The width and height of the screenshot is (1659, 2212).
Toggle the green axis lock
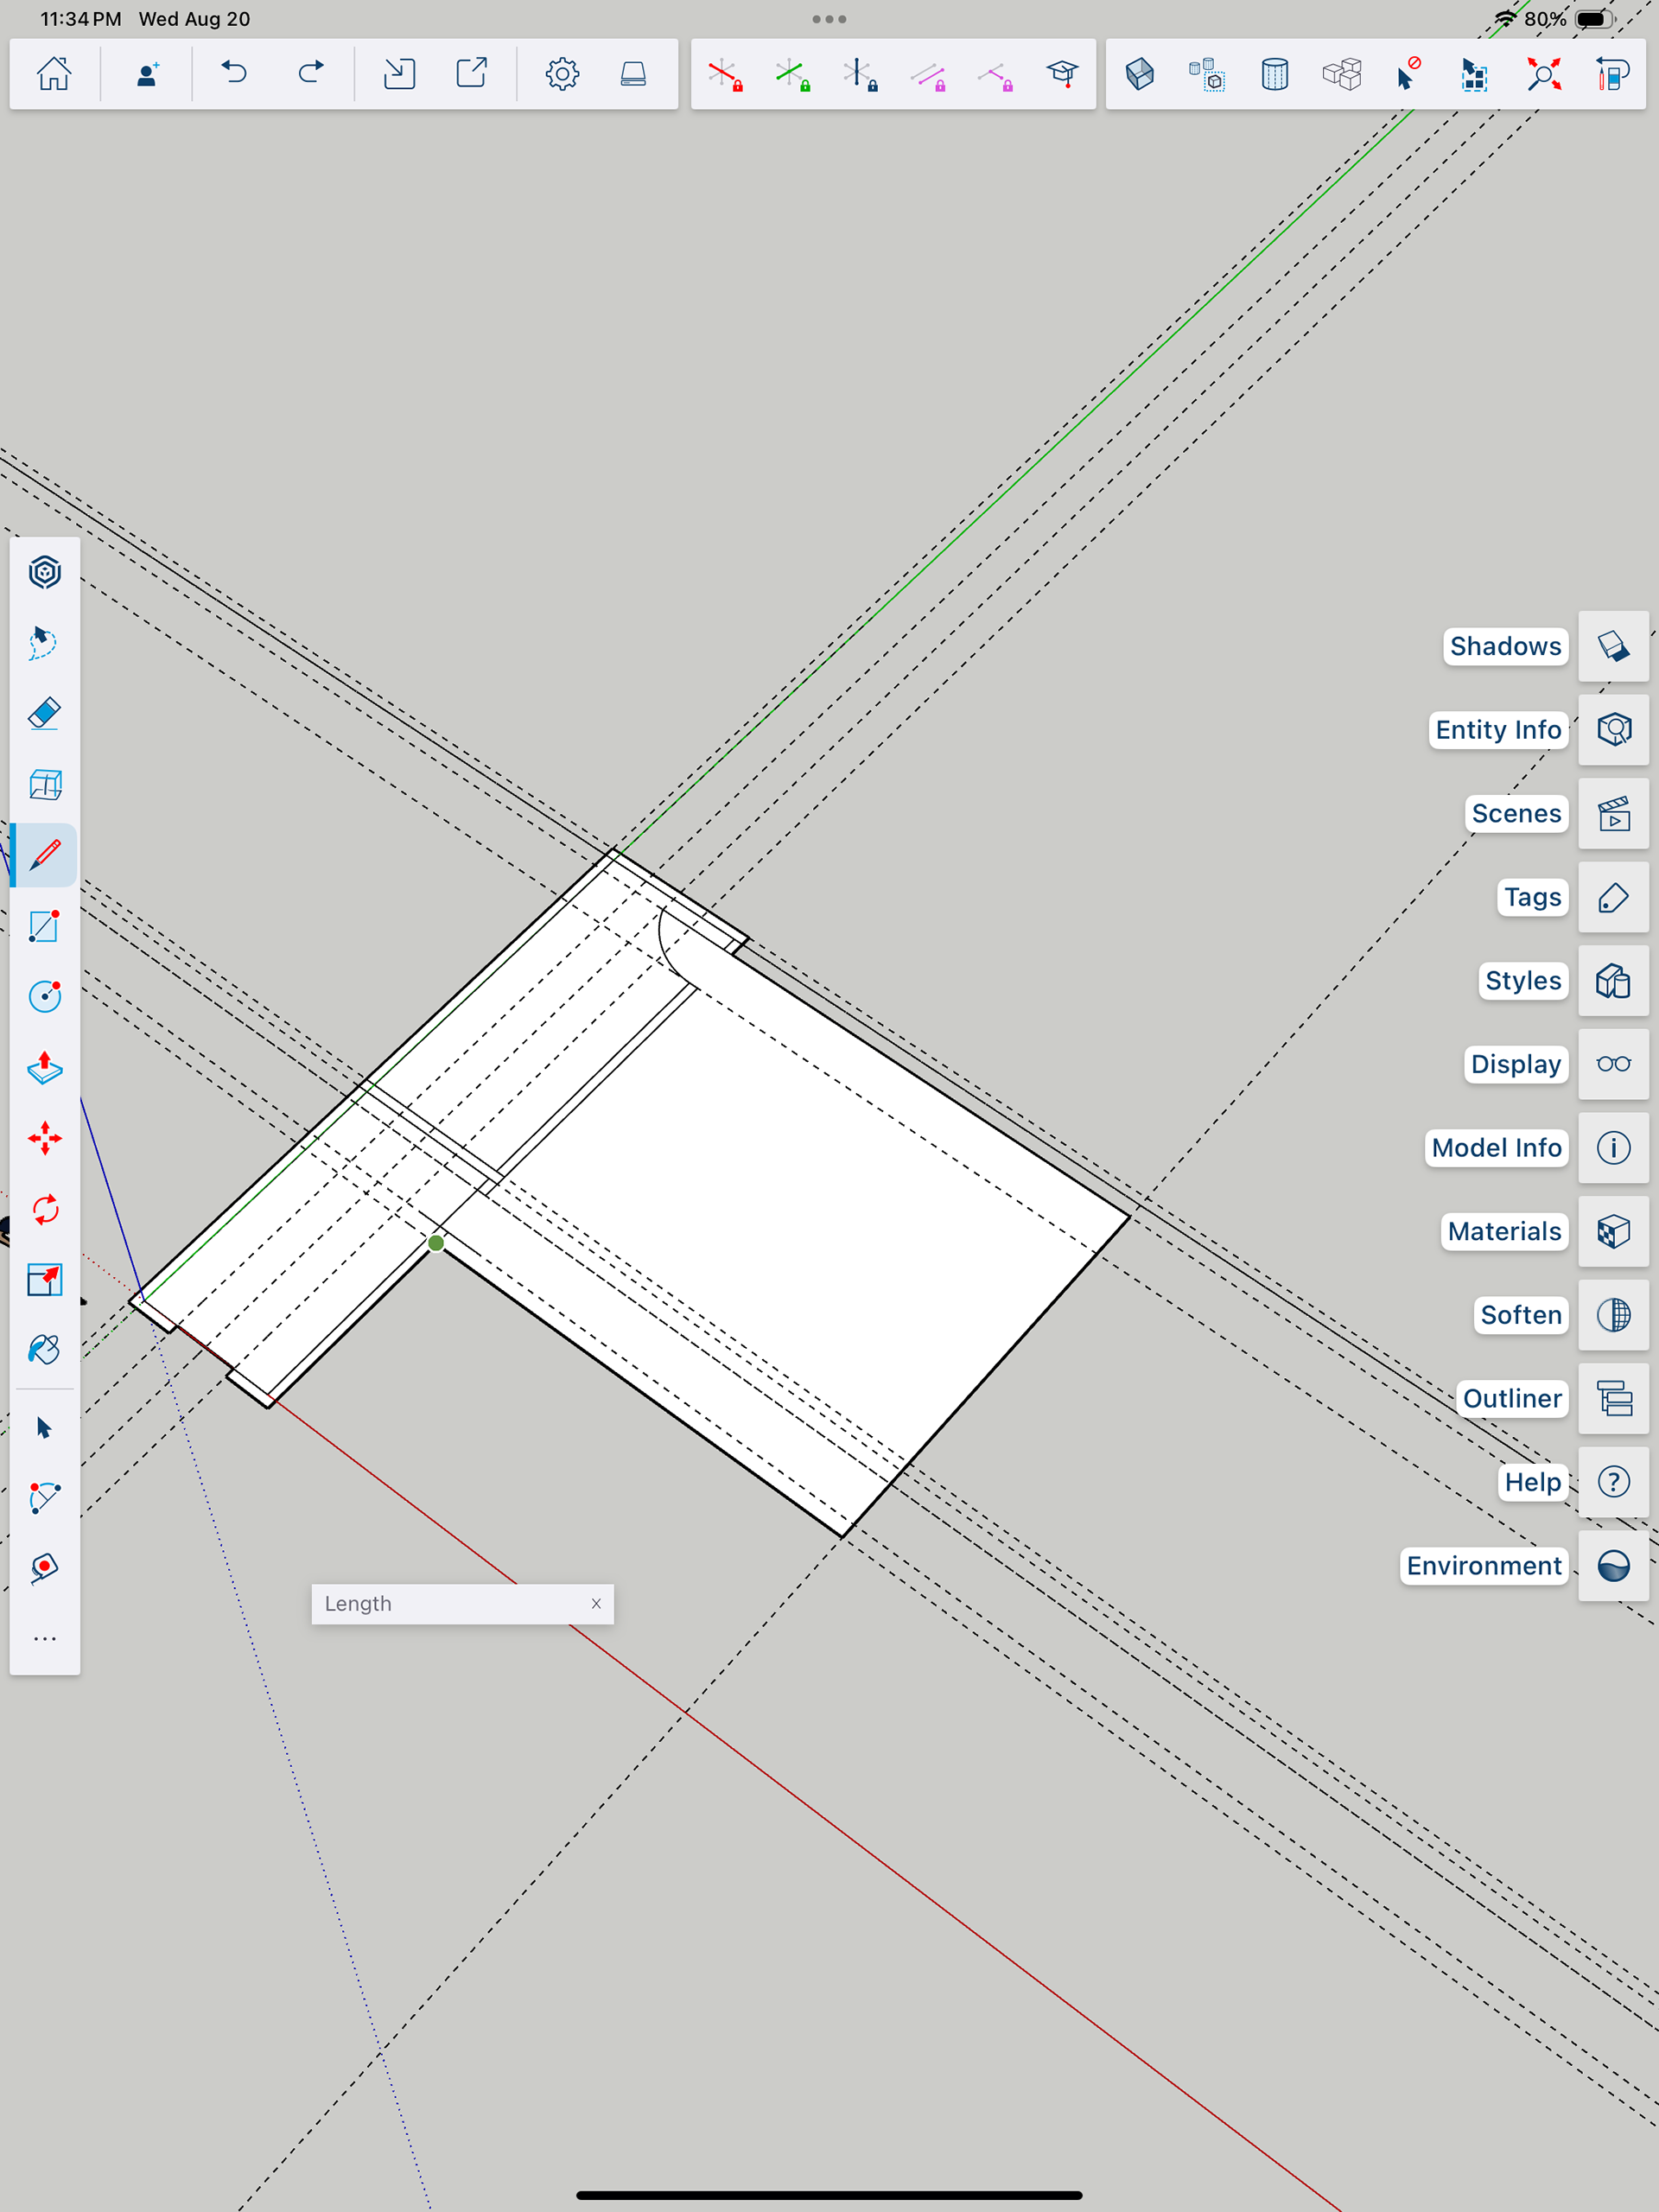792,74
